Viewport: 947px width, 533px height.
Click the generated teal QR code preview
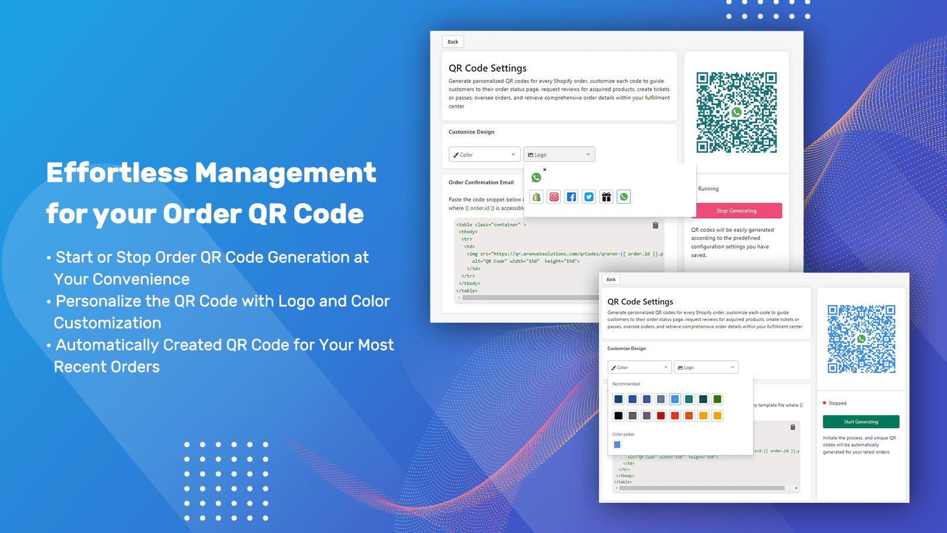coord(736,111)
